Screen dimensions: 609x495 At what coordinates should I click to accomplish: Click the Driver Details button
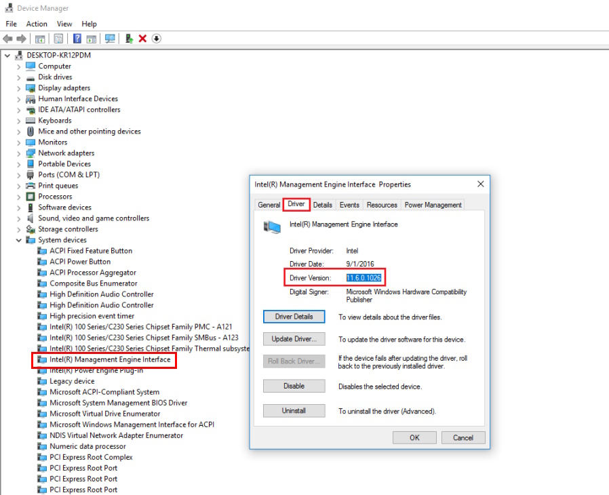pos(294,317)
